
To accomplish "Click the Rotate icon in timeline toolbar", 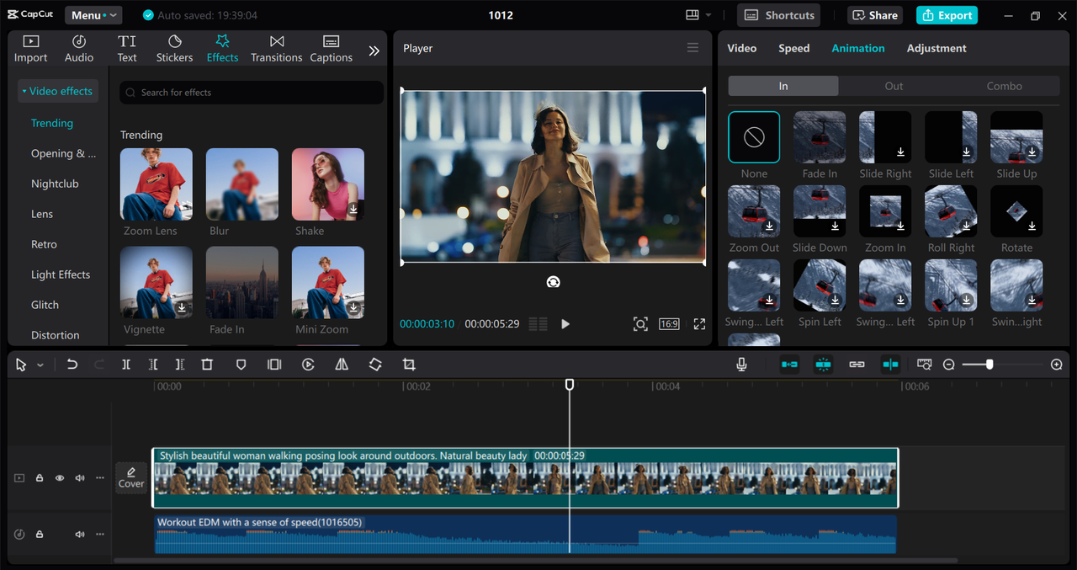I will point(375,365).
